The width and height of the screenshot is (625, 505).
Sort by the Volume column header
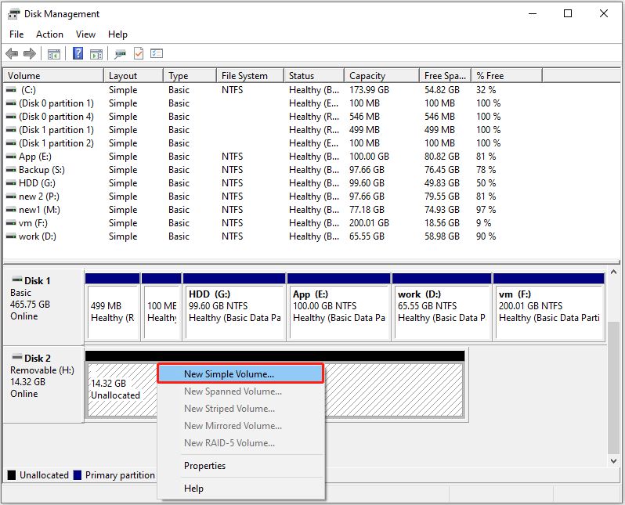pyautogui.click(x=53, y=76)
